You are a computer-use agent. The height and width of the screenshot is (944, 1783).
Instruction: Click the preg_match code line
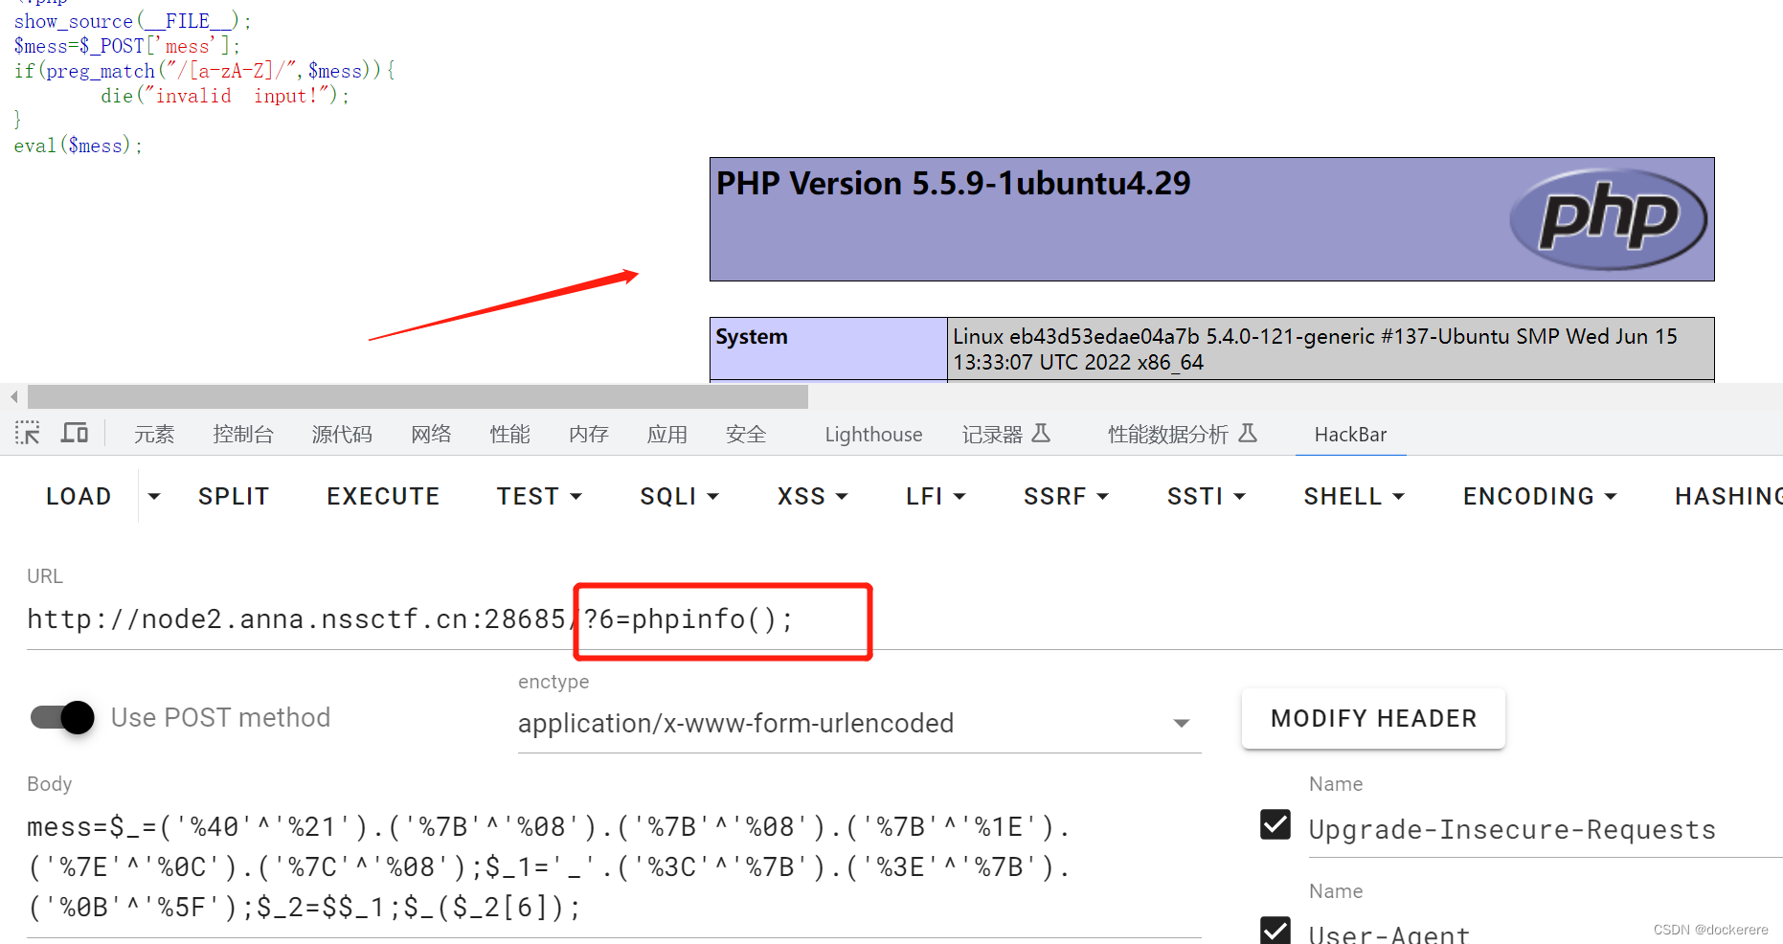(204, 71)
